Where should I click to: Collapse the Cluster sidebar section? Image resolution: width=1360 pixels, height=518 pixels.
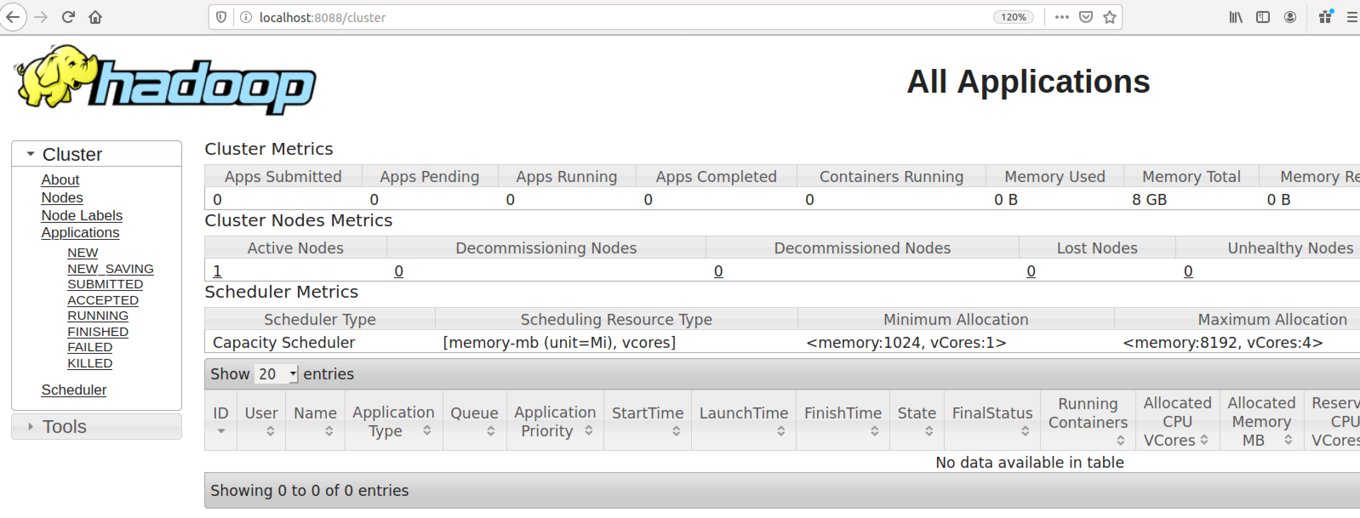coord(97,154)
